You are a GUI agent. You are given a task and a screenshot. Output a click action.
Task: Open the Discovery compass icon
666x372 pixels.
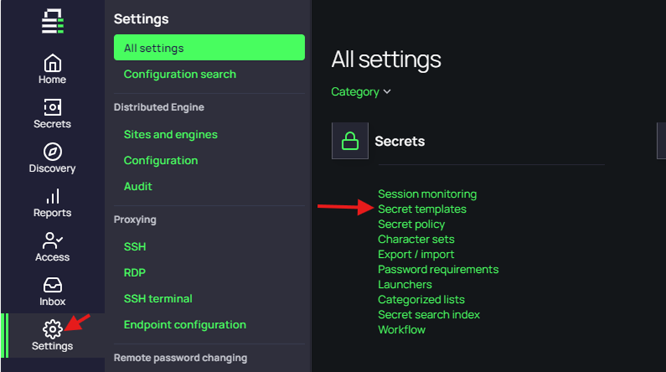52,152
